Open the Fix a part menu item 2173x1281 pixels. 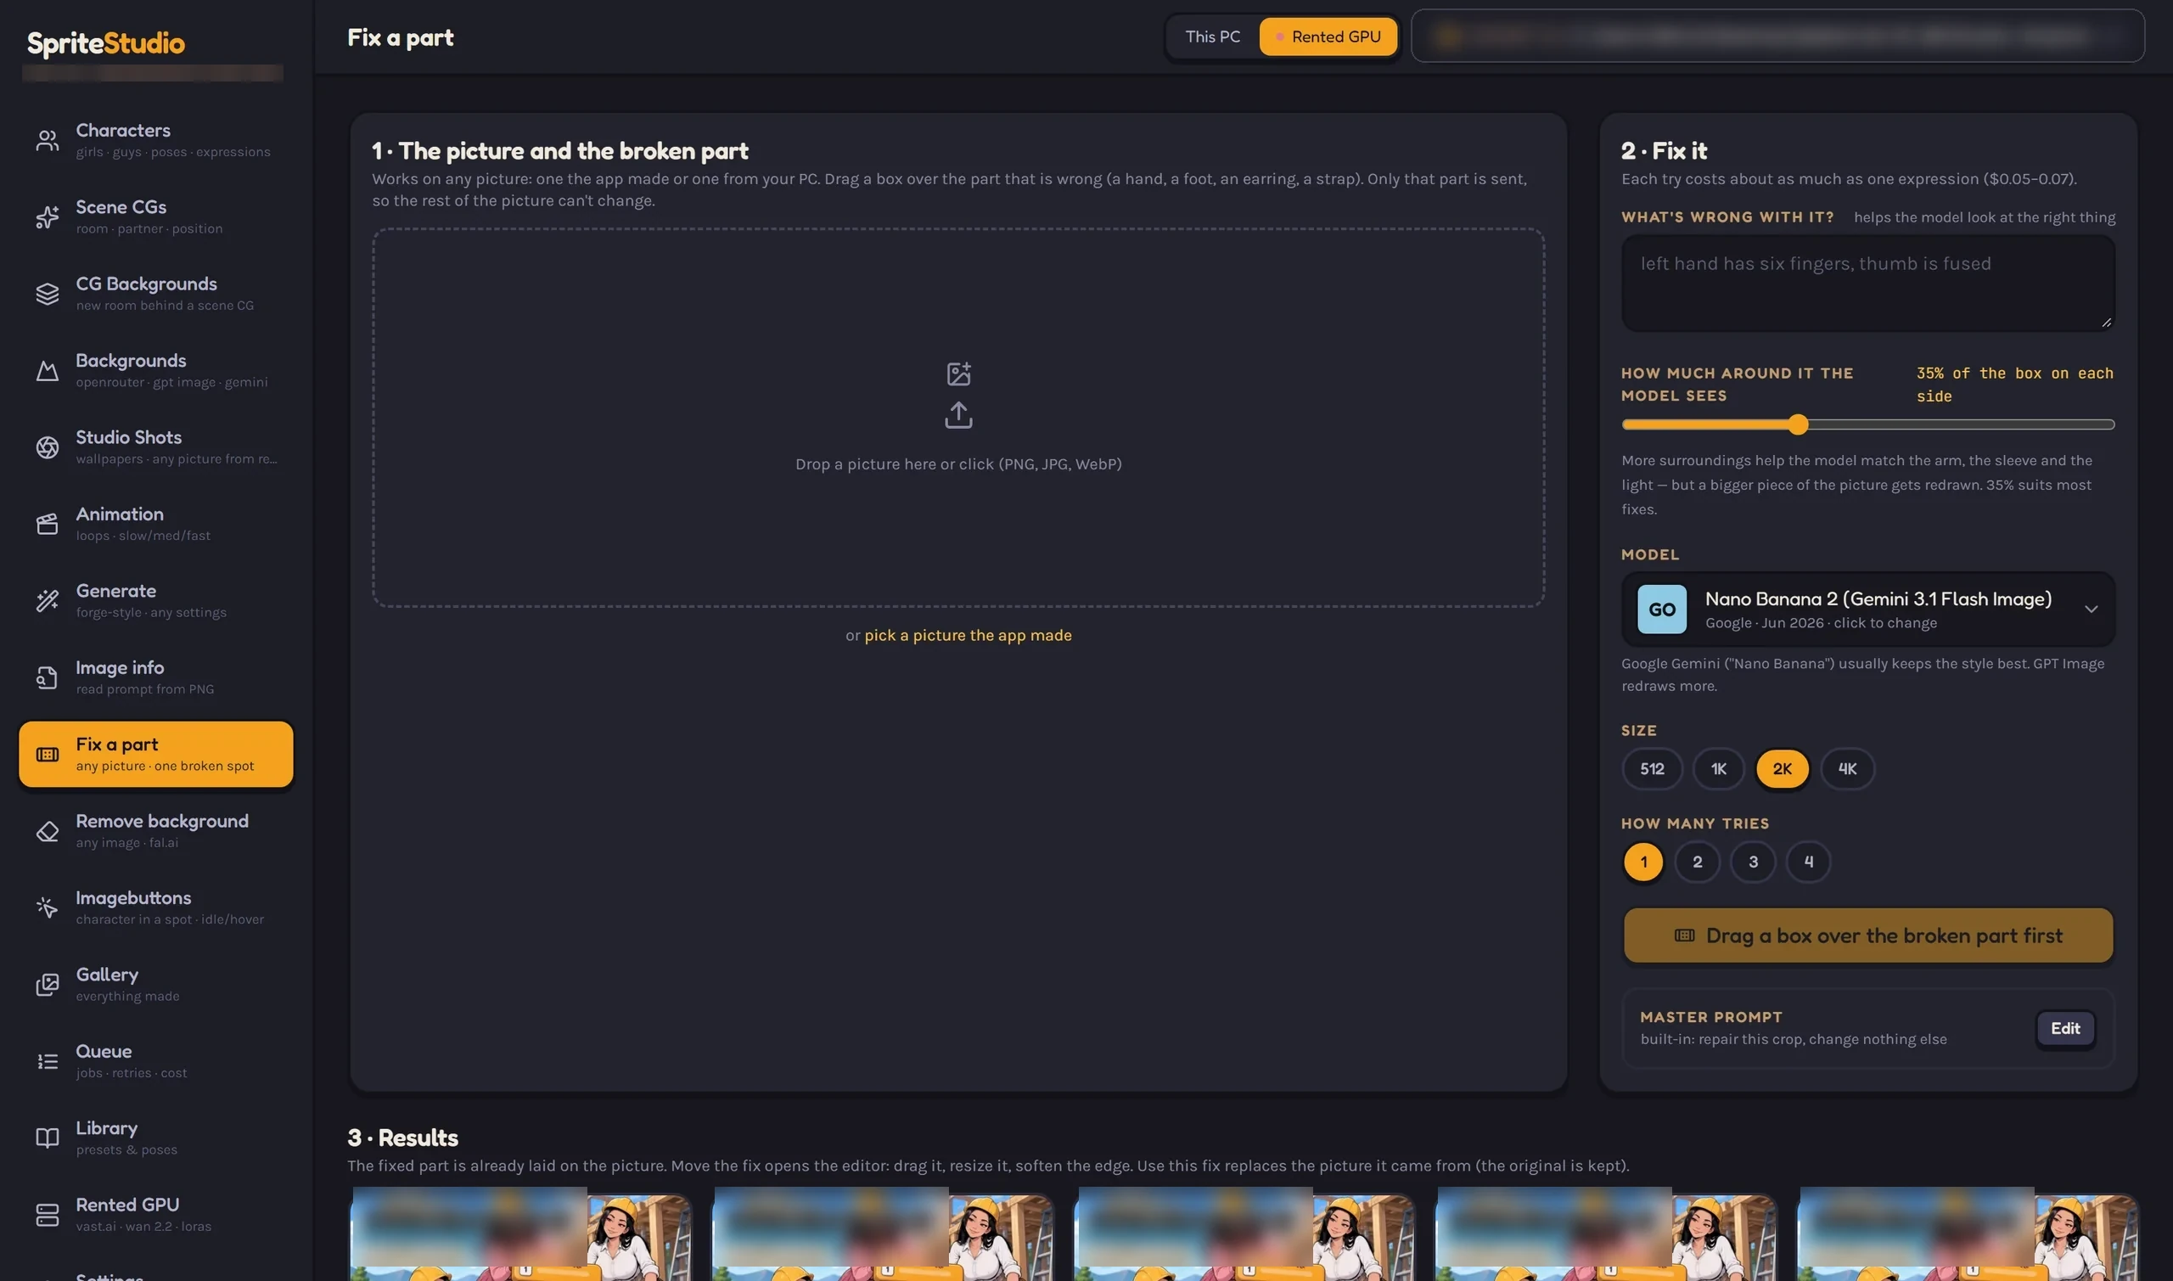[x=156, y=755]
